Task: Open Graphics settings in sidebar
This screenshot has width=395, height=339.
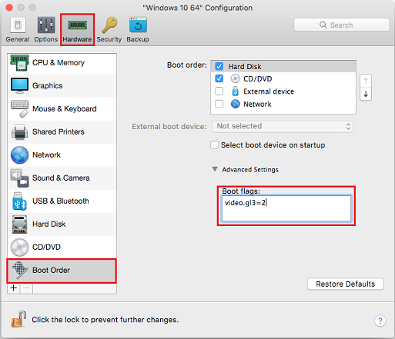Action: click(62, 86)
